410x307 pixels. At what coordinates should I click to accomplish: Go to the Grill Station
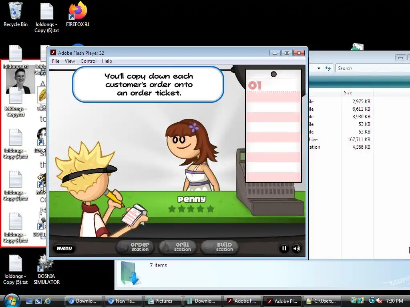[177, 247]
